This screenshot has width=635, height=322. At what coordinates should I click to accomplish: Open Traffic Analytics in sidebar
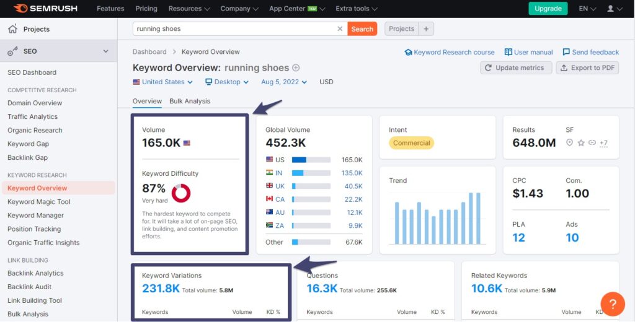click(32, 116)
